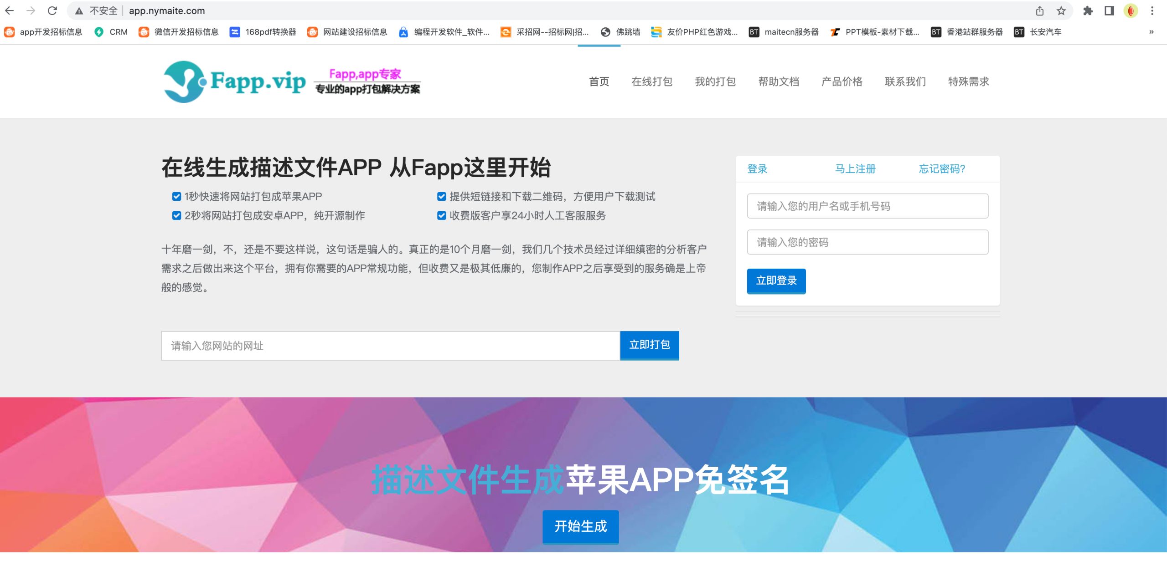
Task: Open 网站建设招标信息 bookmark
Action: pyautogui.click(x=347, y=32)
